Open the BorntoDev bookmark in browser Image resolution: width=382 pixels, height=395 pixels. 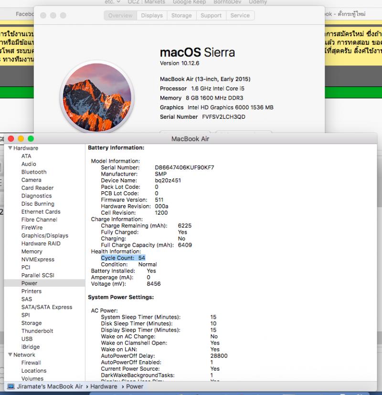point(227,2)
